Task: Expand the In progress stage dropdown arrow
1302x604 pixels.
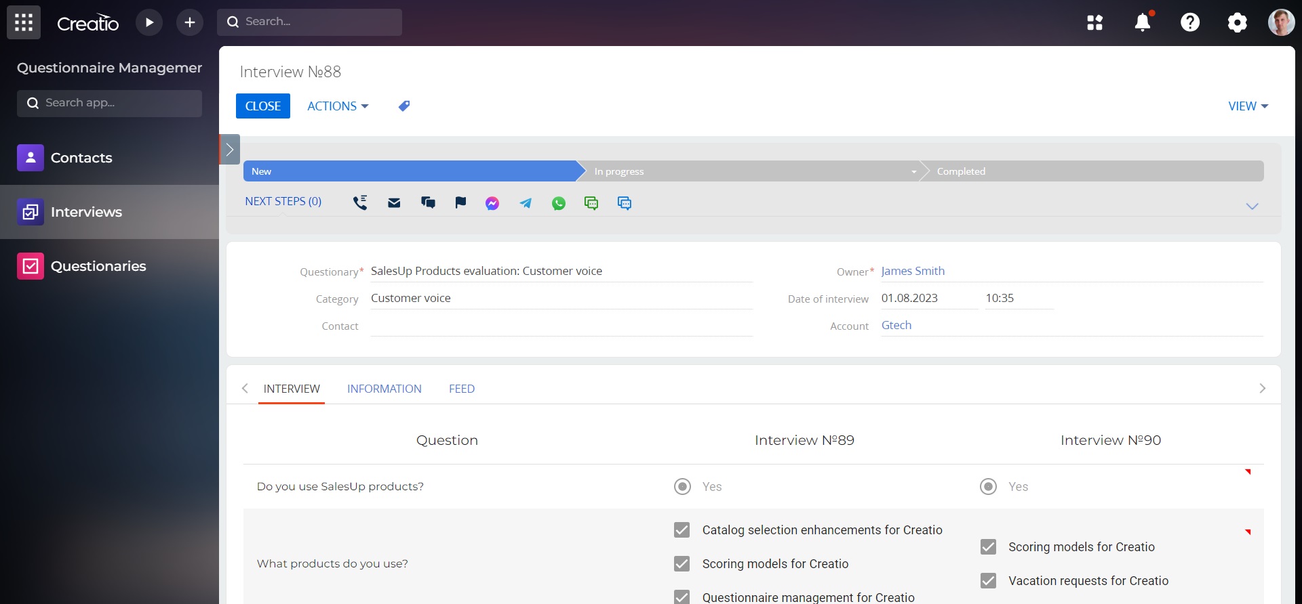Action: [x=913, y=172]
